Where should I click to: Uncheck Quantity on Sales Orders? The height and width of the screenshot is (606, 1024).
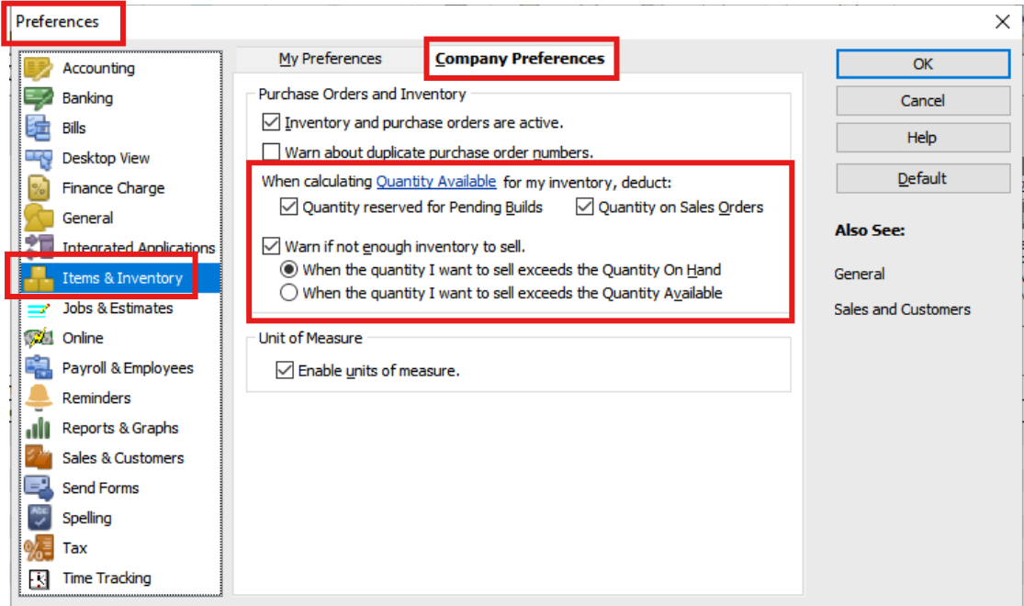[x=585, y=208]
